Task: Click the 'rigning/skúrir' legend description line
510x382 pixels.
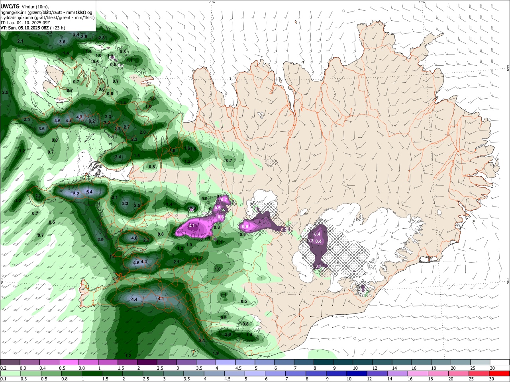Action: tap(46, 12)
